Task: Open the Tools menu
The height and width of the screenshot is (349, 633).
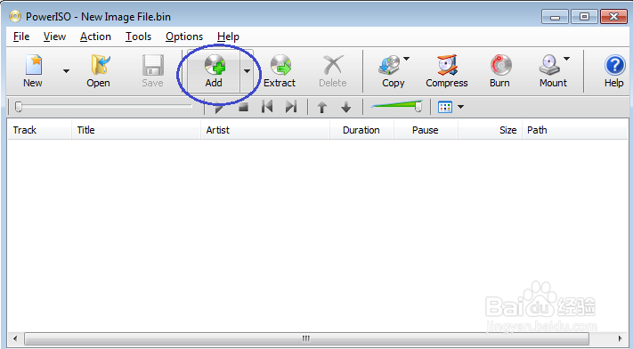Action: 139,37
